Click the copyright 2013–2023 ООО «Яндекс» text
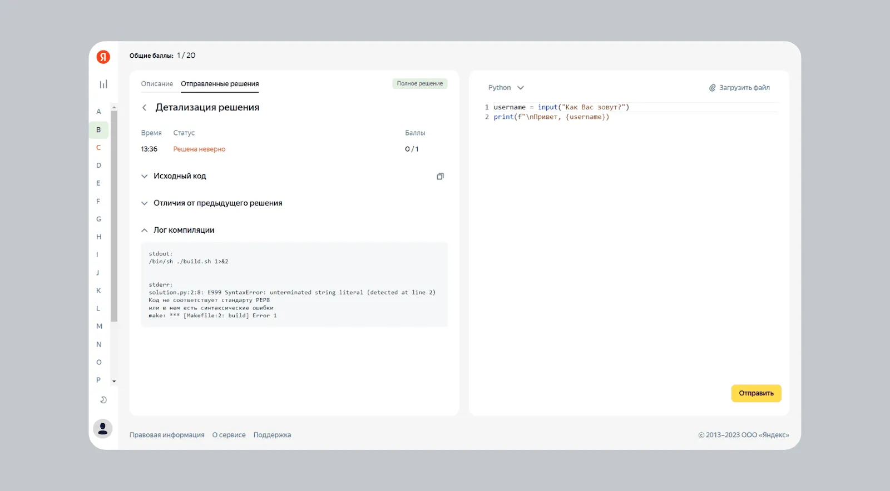 click(744, 435)
